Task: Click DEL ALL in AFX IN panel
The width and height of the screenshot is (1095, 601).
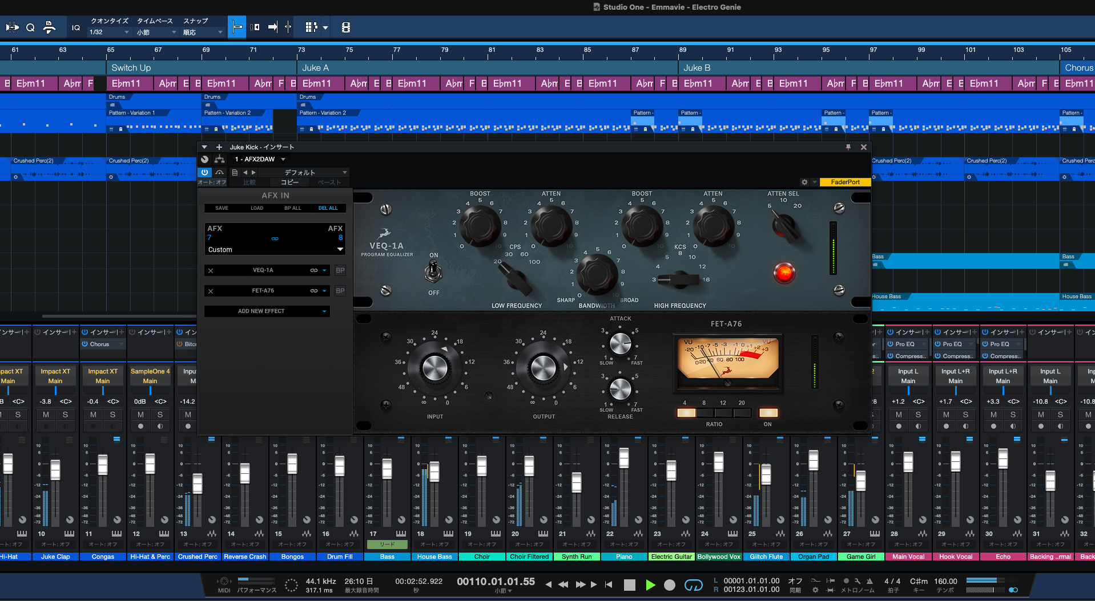Action: tap(328, 208)
